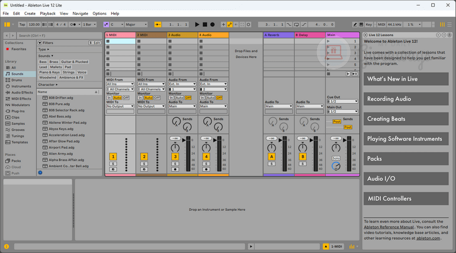456x253 pixels.
Task: Select Samples in browser library
Action: (18, 124)
